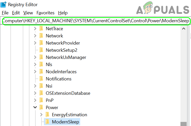Viewport: 191px width, 126px height.
Task: Expand the Nls key
Action: pyautogui.click(x=35, y=65)
